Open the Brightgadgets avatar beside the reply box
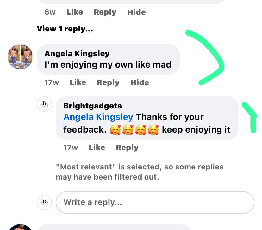This screenshot has height=230, width=262. click(x=44, y=202)
